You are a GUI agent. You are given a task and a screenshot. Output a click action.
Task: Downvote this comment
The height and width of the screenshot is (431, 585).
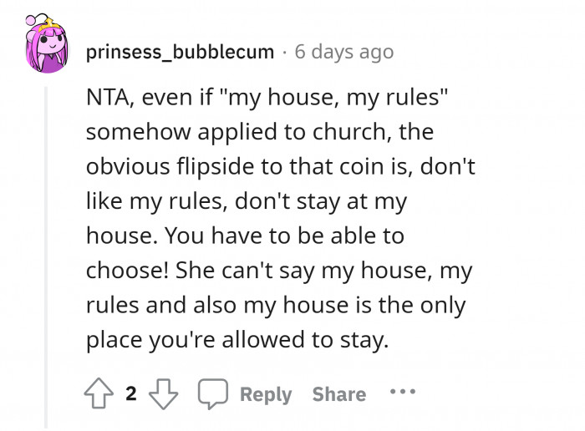point(164,394)
